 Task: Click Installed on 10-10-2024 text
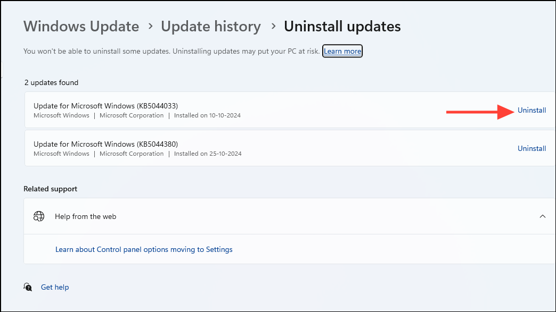tap(208, 115)
